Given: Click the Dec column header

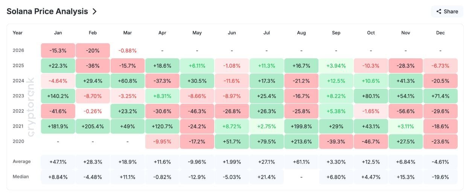Looking at the screenshot, I should click(x=440, y=33).
